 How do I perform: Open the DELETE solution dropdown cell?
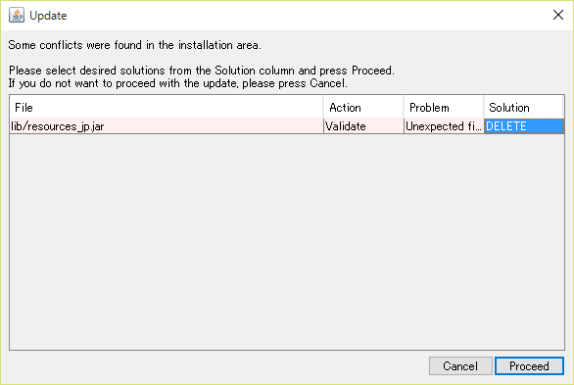click(524, 126)
